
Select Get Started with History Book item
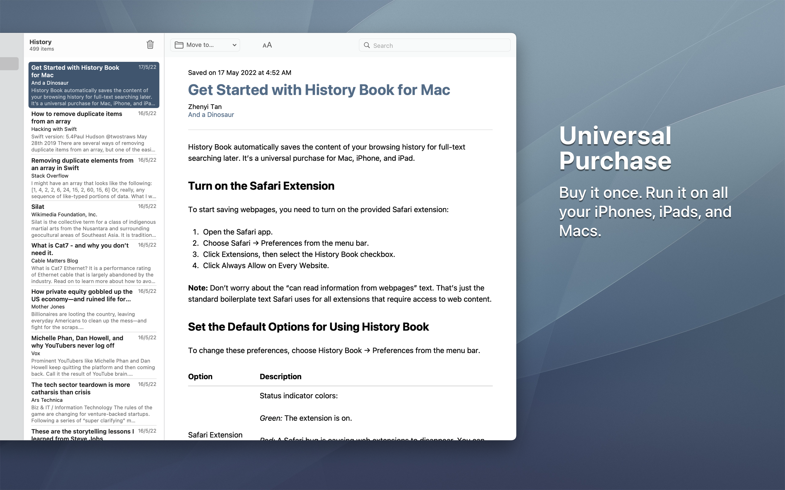(94, 85)
